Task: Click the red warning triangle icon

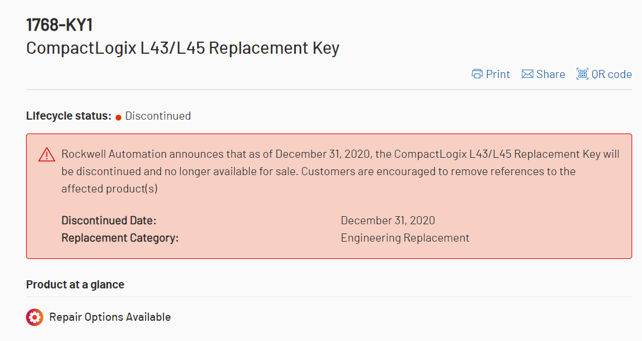Action: [x=46, y=155]
